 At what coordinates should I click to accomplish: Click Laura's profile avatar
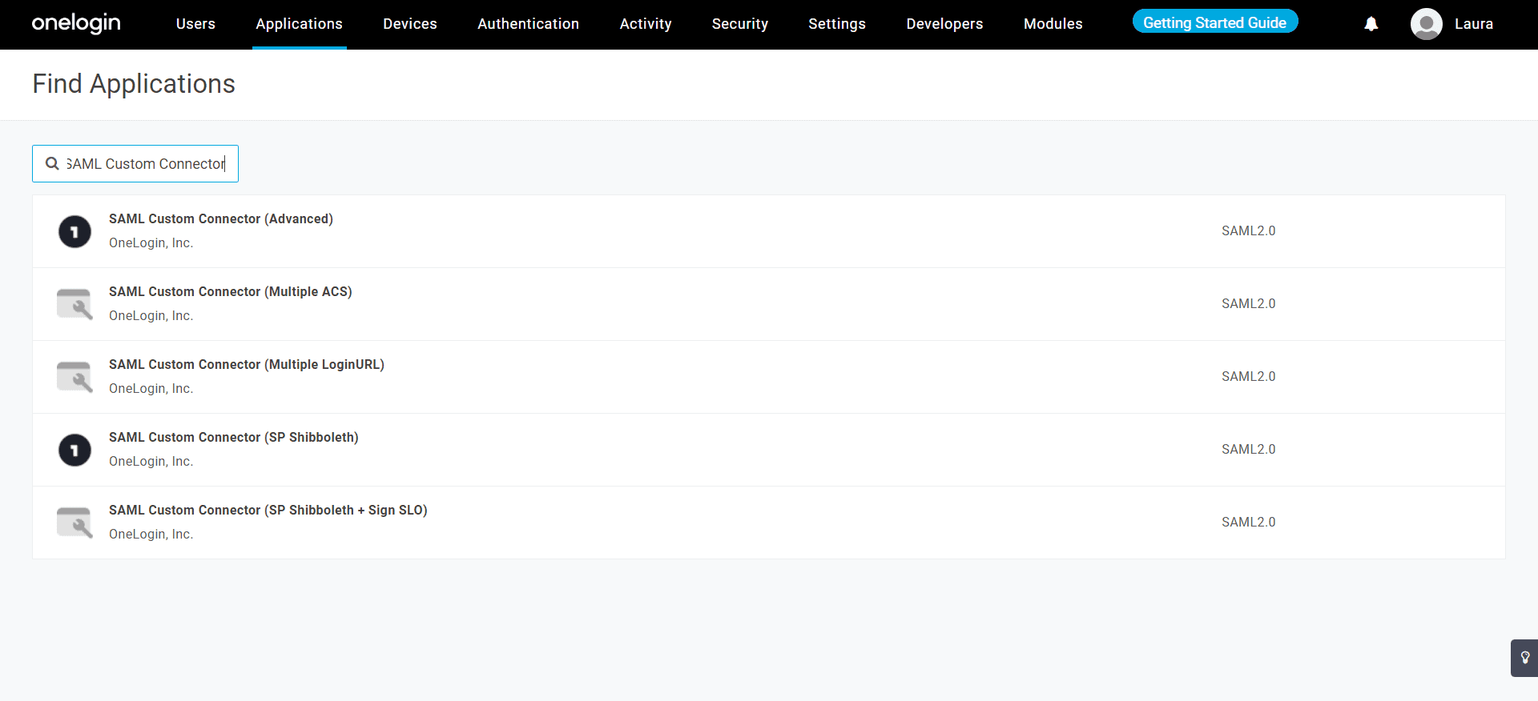tap(1426, 24)
